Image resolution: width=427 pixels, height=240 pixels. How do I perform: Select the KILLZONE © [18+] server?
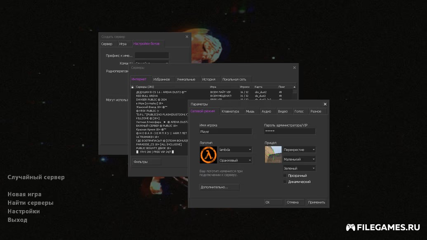(x=148, y=118)
